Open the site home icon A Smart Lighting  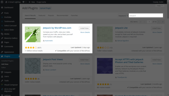6,2
